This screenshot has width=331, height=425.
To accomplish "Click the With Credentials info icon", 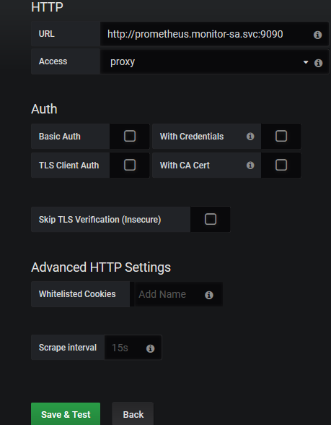I will 250,136.
